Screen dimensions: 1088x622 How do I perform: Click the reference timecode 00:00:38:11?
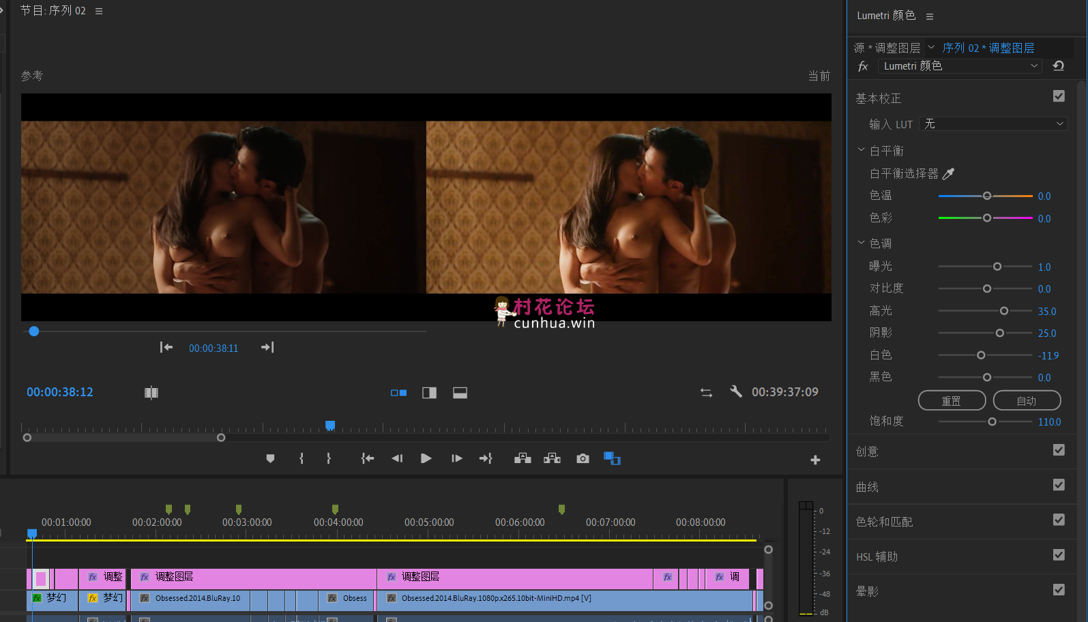pos(214,349)
